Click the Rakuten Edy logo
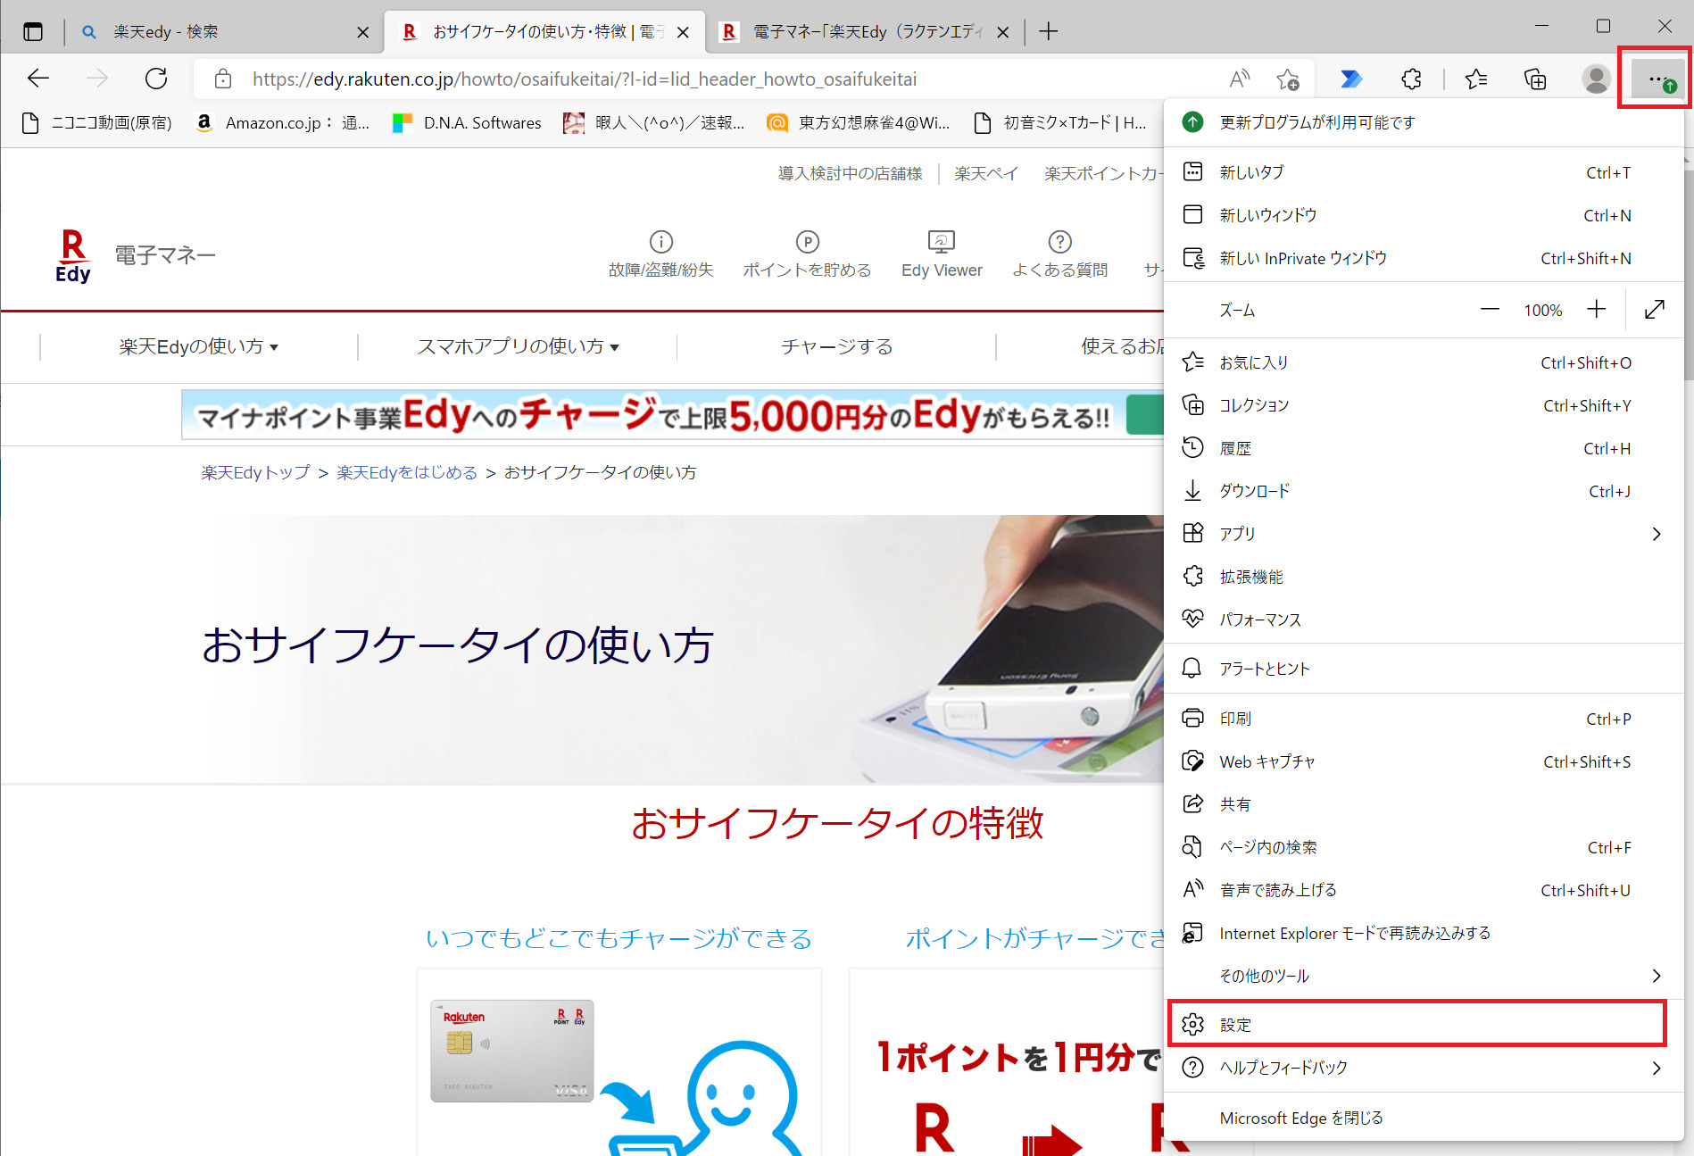 point(73,256)
